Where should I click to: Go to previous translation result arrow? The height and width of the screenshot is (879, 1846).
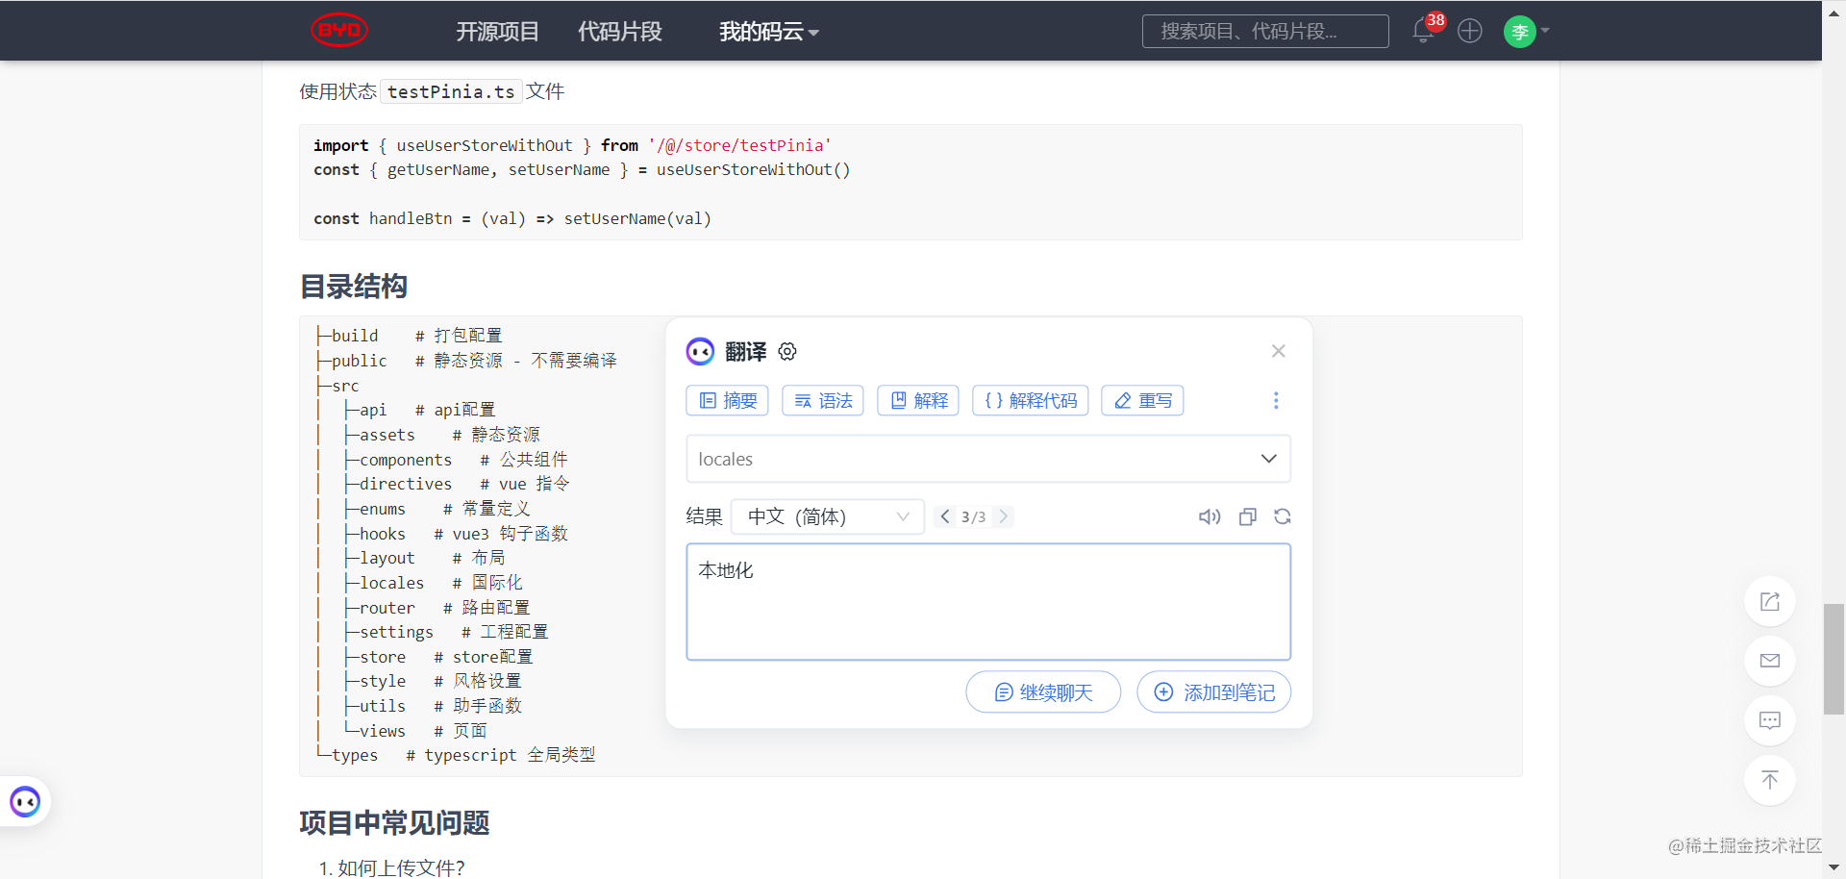[x=945, y=516]
